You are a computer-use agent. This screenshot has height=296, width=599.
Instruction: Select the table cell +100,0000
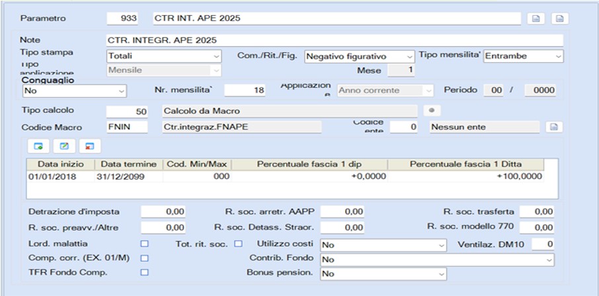(x=465, y=176)
